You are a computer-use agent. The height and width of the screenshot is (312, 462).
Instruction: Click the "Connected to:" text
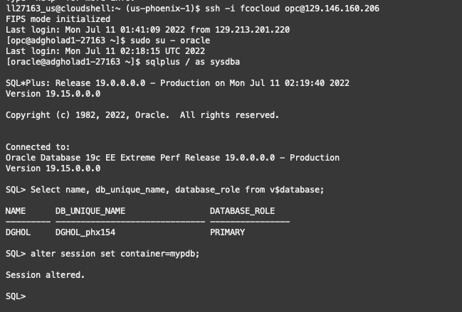click(x=36, y=147)
